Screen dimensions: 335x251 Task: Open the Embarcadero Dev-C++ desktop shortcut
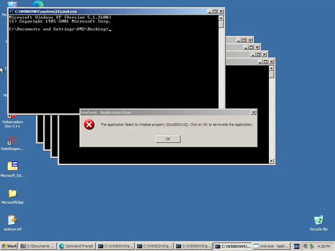pyautogui.click(x=13, y=121)
